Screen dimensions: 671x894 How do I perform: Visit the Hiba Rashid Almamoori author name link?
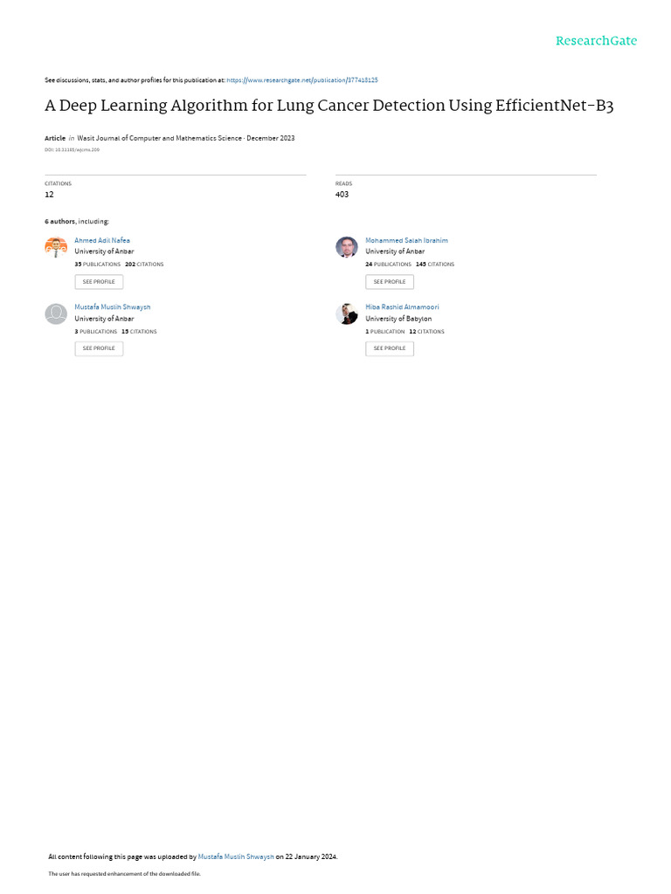coord(402,307)
